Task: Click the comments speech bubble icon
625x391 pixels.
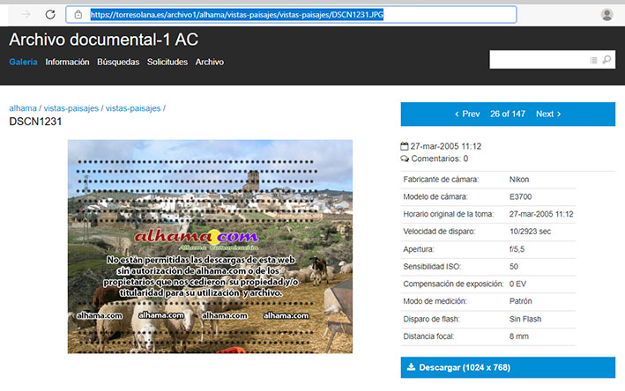Action: (x=405, y=159)
